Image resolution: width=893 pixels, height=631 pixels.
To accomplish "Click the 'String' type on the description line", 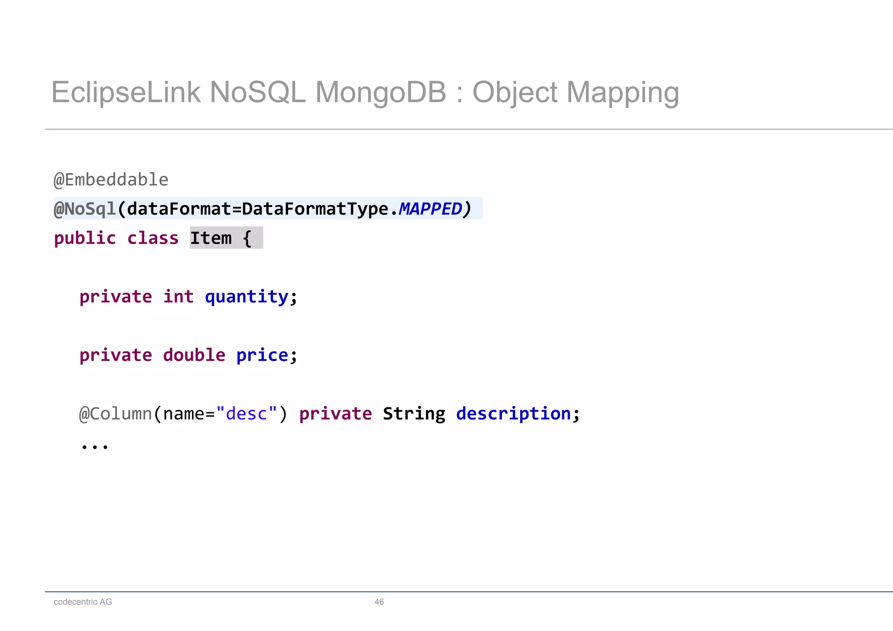I will 414,414.
